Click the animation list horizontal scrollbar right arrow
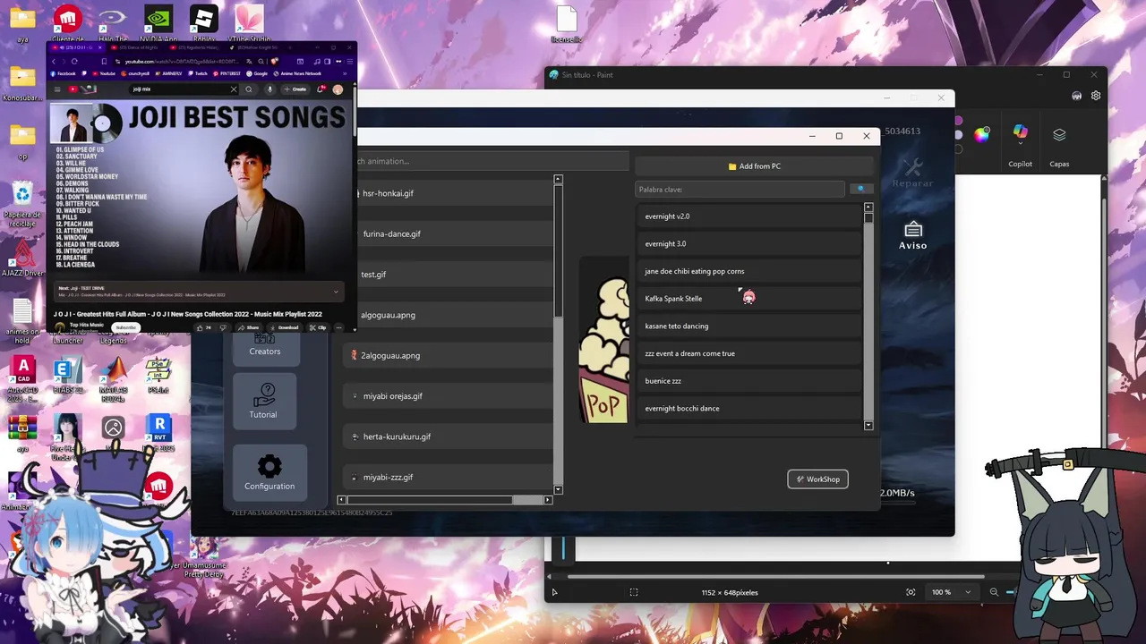Image resolution: width=1146 pixels, height=644 pixels. point(548,500)
